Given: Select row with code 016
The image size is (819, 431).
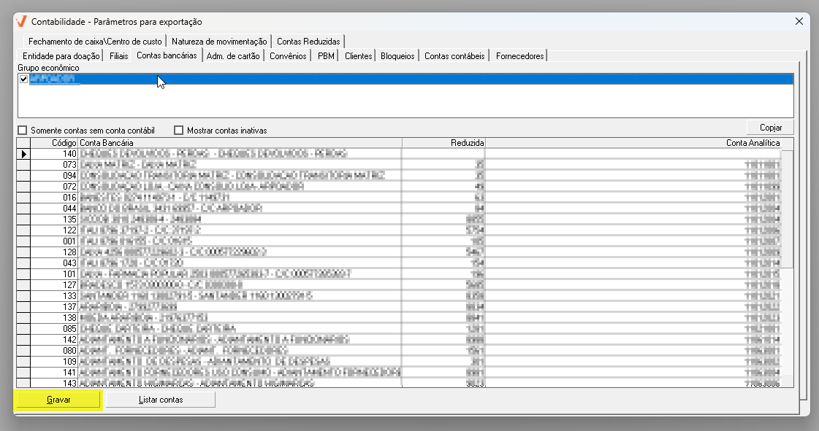Looking at the screenshot, I should point(399,198).
